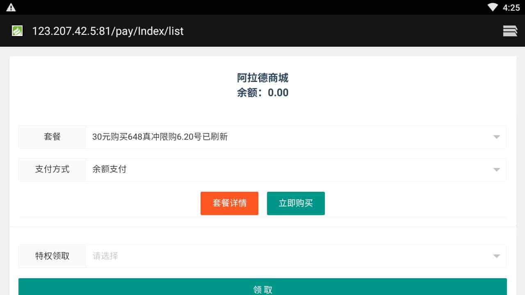The image size is (525, 295).
Task: Click the 特权领取 field label
Action: click(52, 256)
